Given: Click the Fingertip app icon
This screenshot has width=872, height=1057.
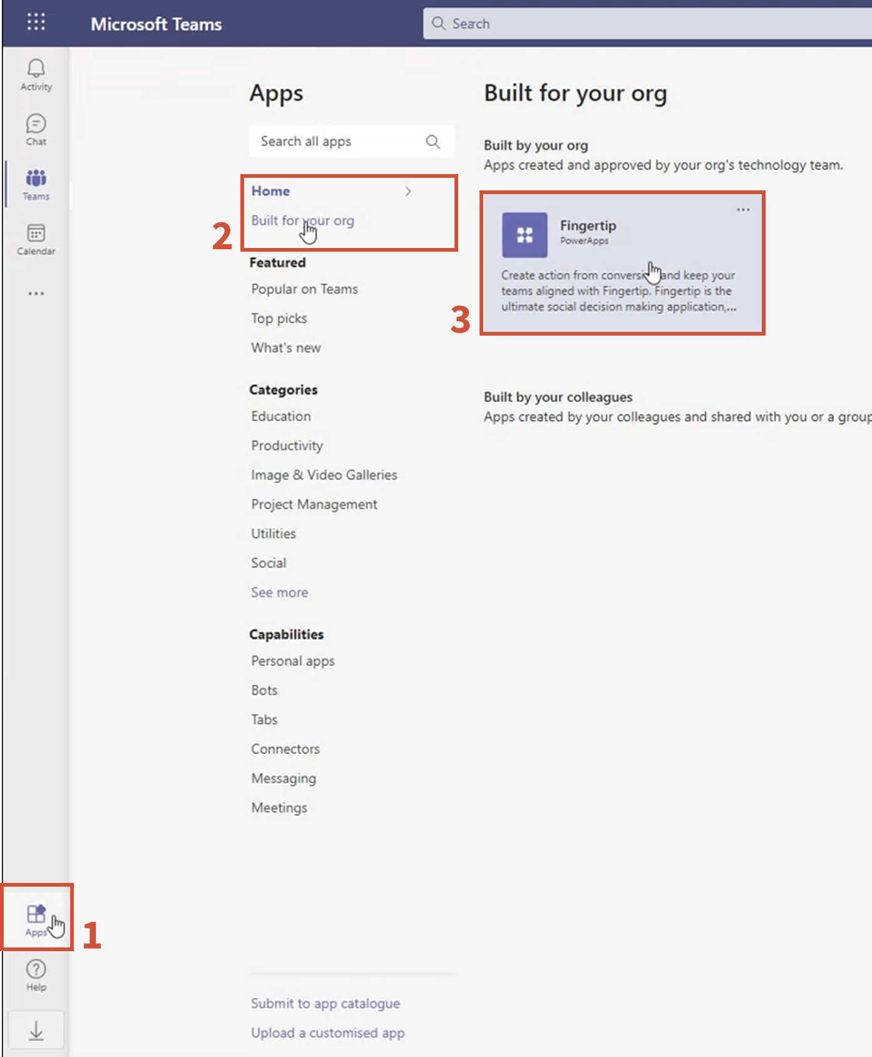Looking at the screenshot, I should tap(525, 235).
